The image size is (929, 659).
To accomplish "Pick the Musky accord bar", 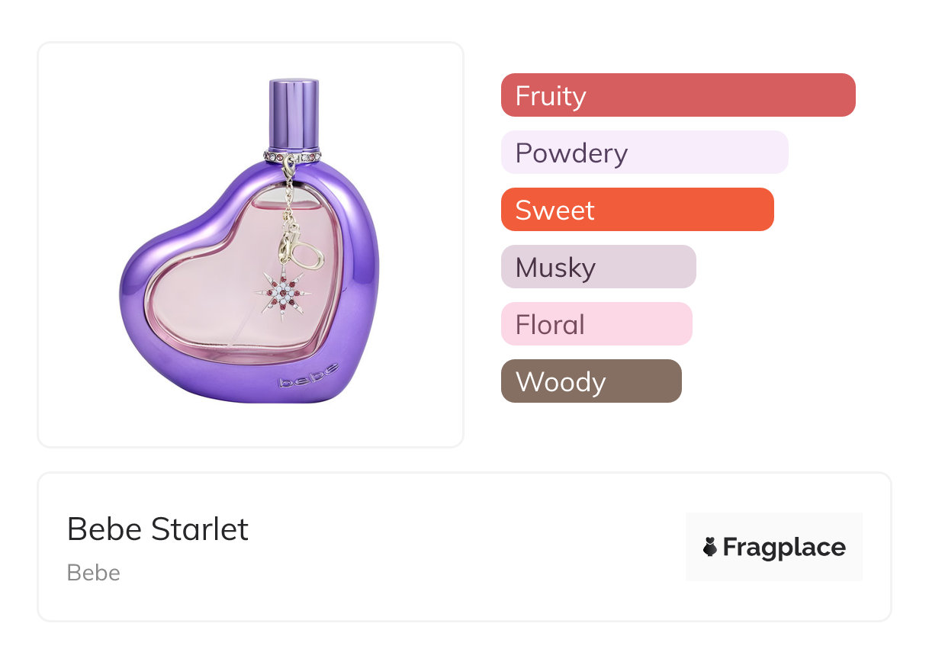I will (x=598, y=267).
